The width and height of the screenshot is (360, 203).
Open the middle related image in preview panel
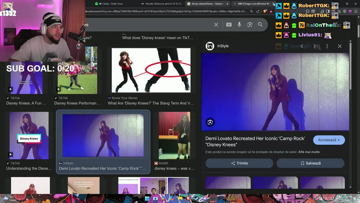tap(275, 182)
